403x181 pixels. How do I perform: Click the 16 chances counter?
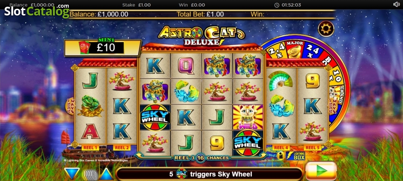pyautogui.click(x=201, y=158)
